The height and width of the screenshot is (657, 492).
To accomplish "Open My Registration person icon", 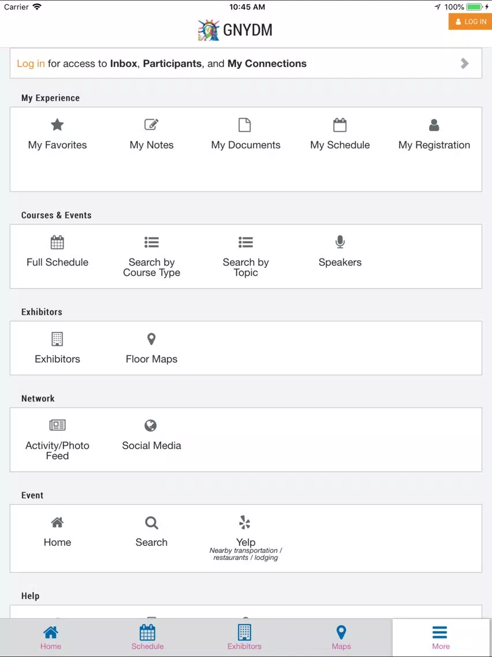I will pos(434,125).
